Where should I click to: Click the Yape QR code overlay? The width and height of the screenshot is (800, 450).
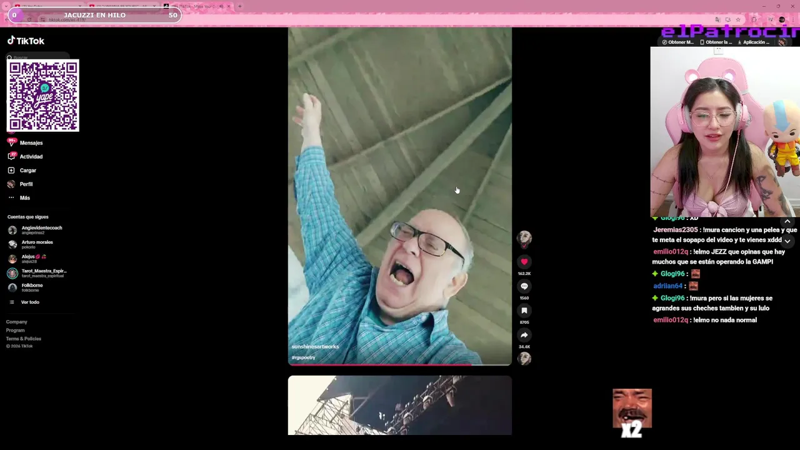coord(43,96)
